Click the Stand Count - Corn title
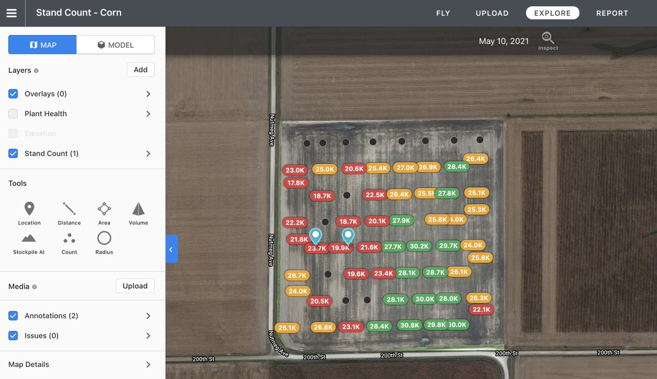This screenshot has height=379, width=657. (79, 13)
